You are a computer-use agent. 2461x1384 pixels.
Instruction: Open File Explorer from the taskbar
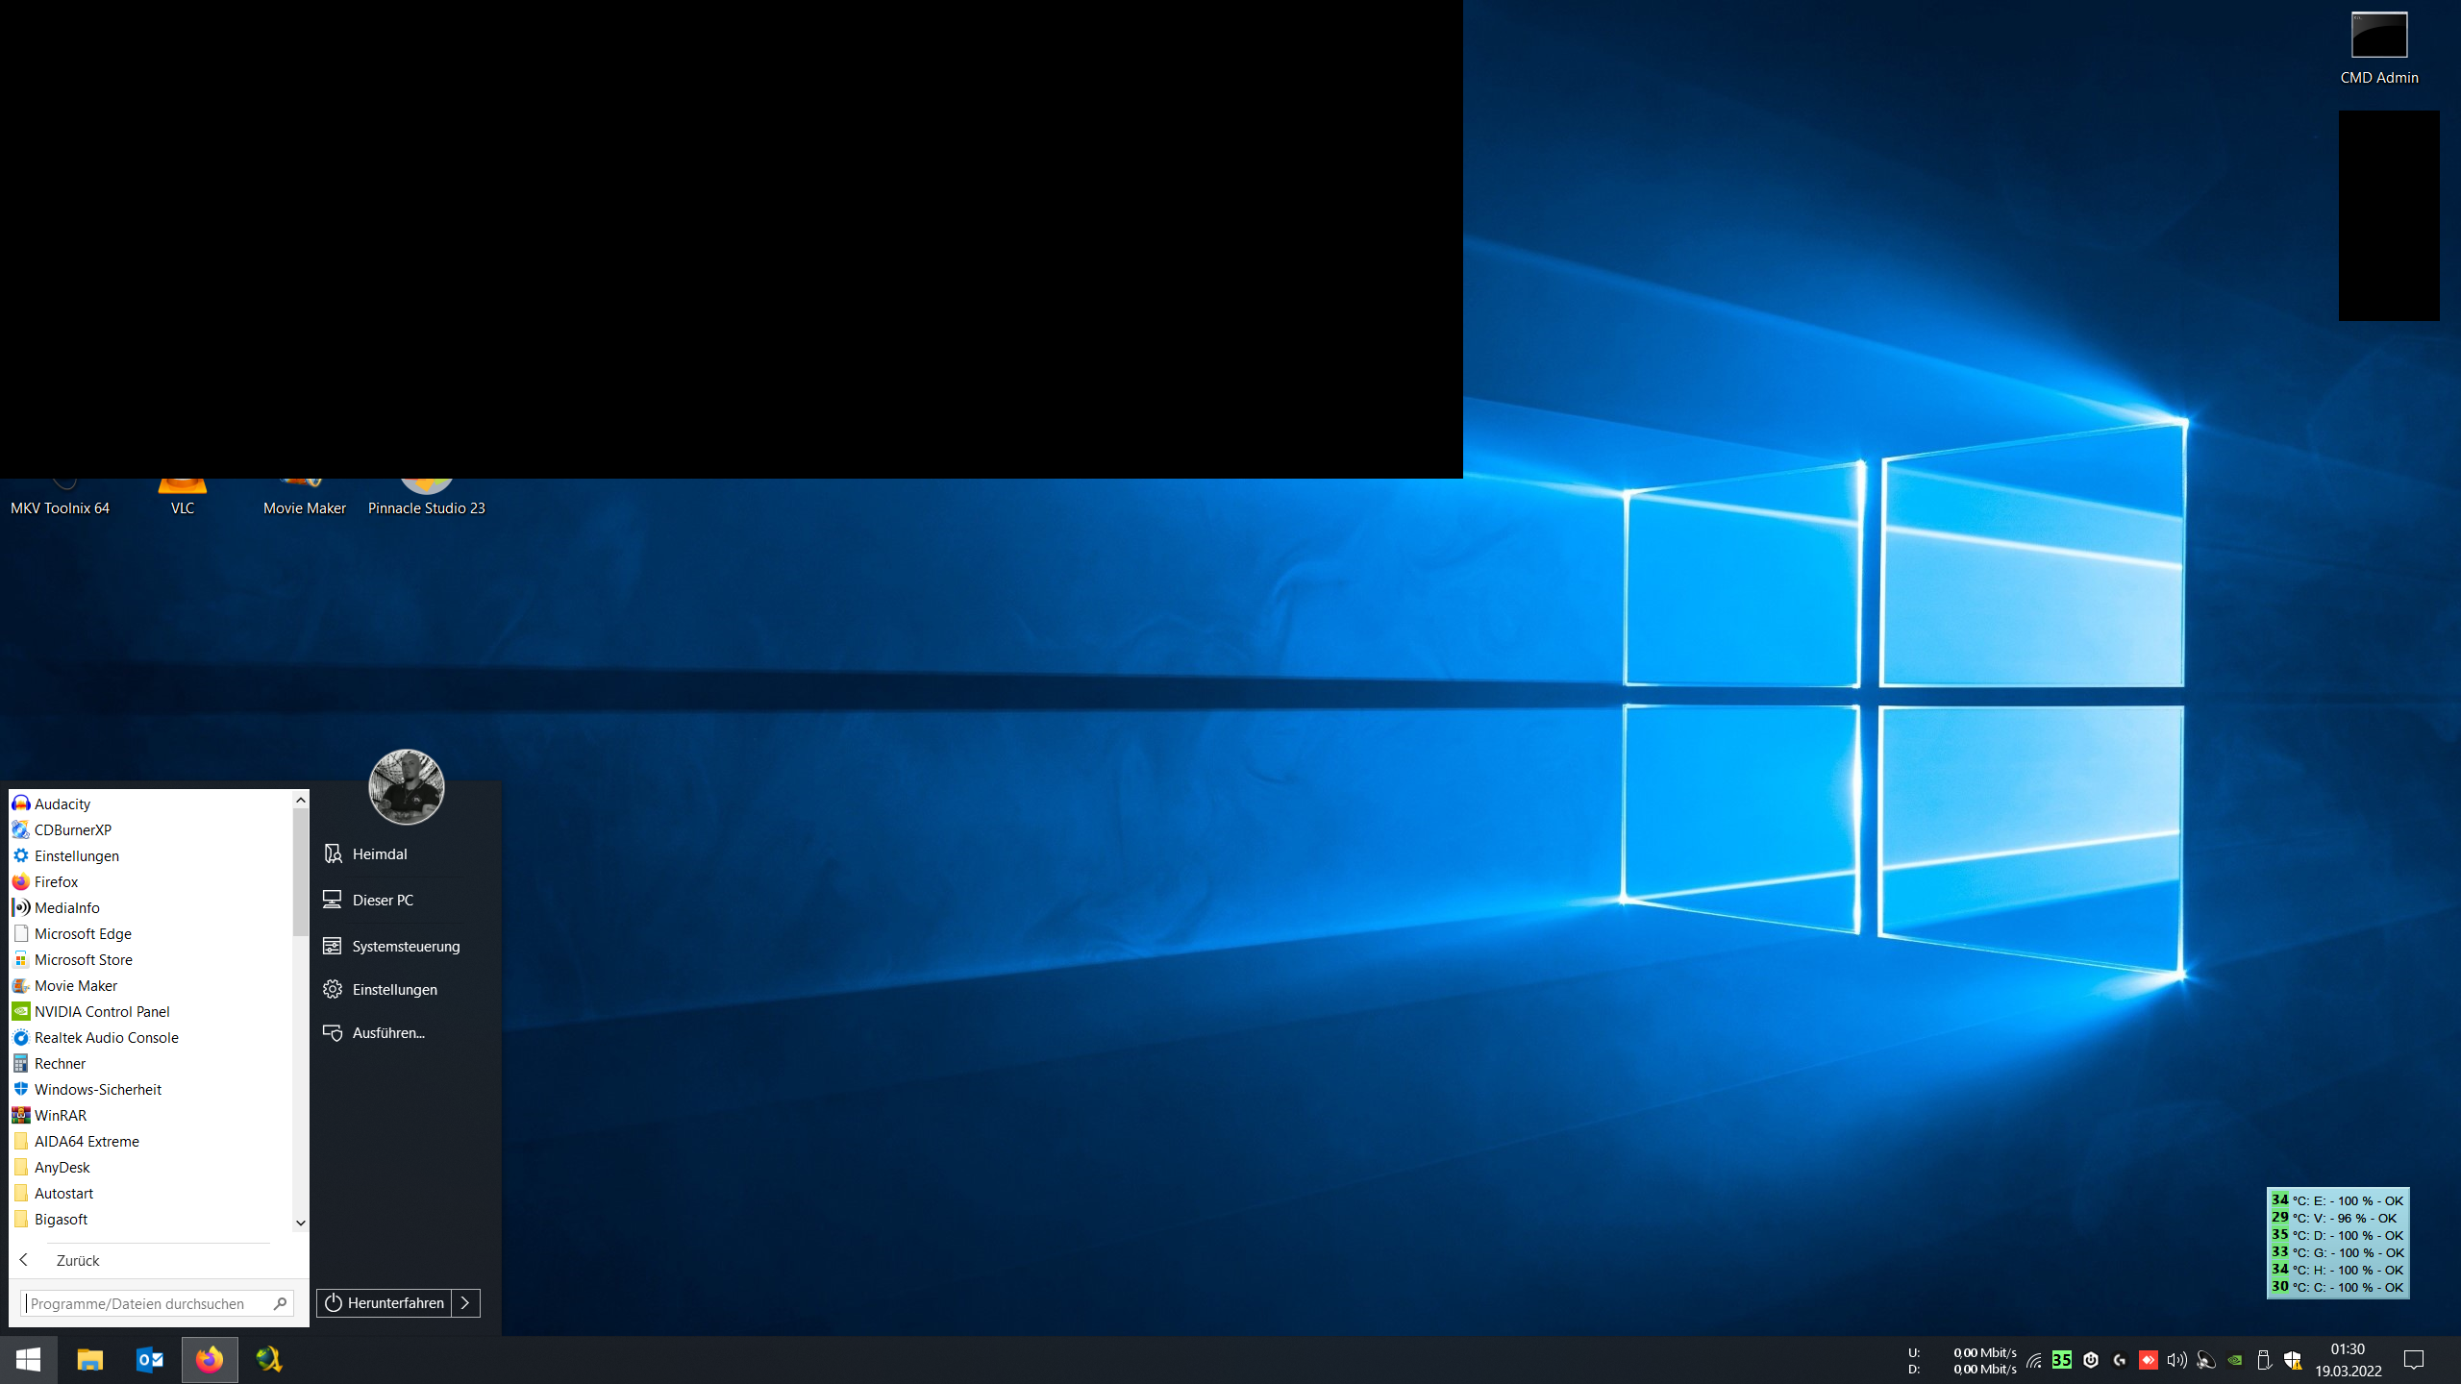90,1359
